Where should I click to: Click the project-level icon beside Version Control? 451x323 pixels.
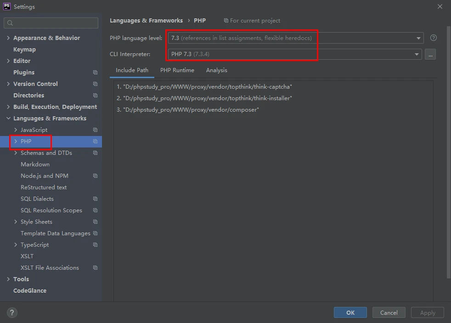(95, 84)
